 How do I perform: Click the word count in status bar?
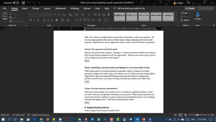point(18,115)
